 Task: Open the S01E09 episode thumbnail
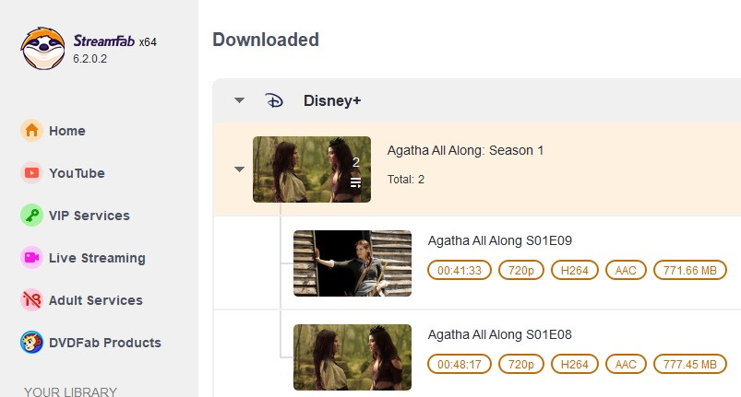(x=353, y=263)
